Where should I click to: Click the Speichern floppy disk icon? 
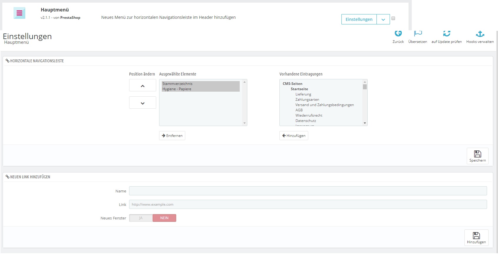click(477, 154)
